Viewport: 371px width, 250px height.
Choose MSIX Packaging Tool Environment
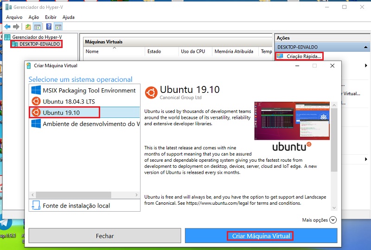click(84, 90)
